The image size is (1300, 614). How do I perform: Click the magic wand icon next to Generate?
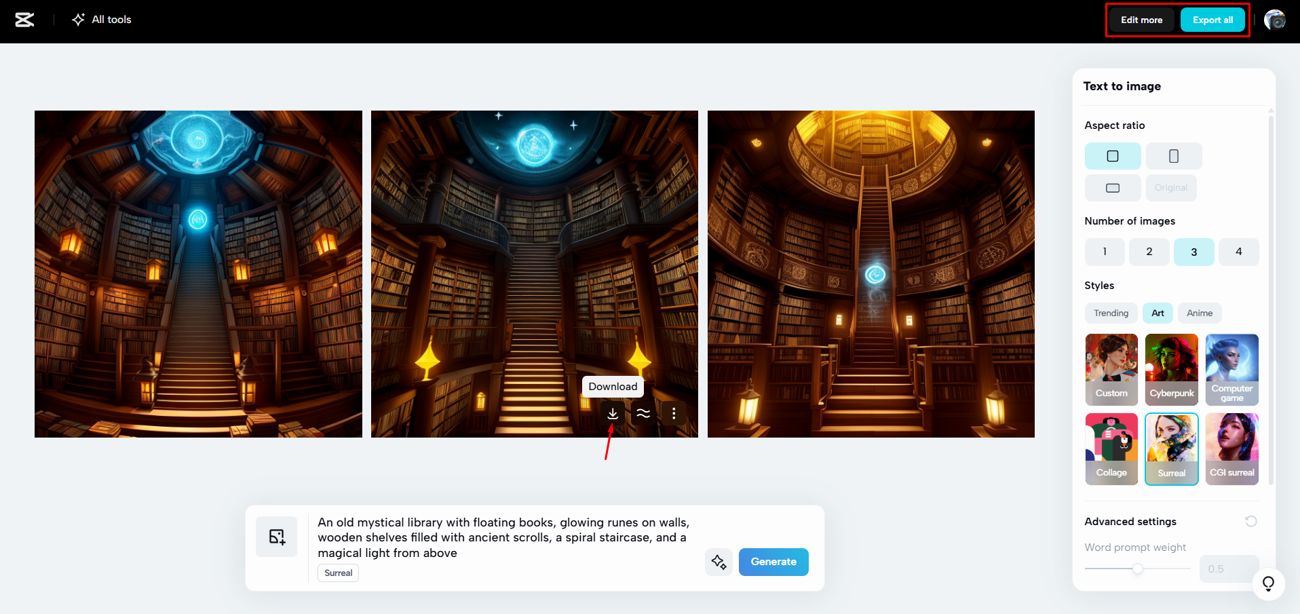tap(719, 562)
